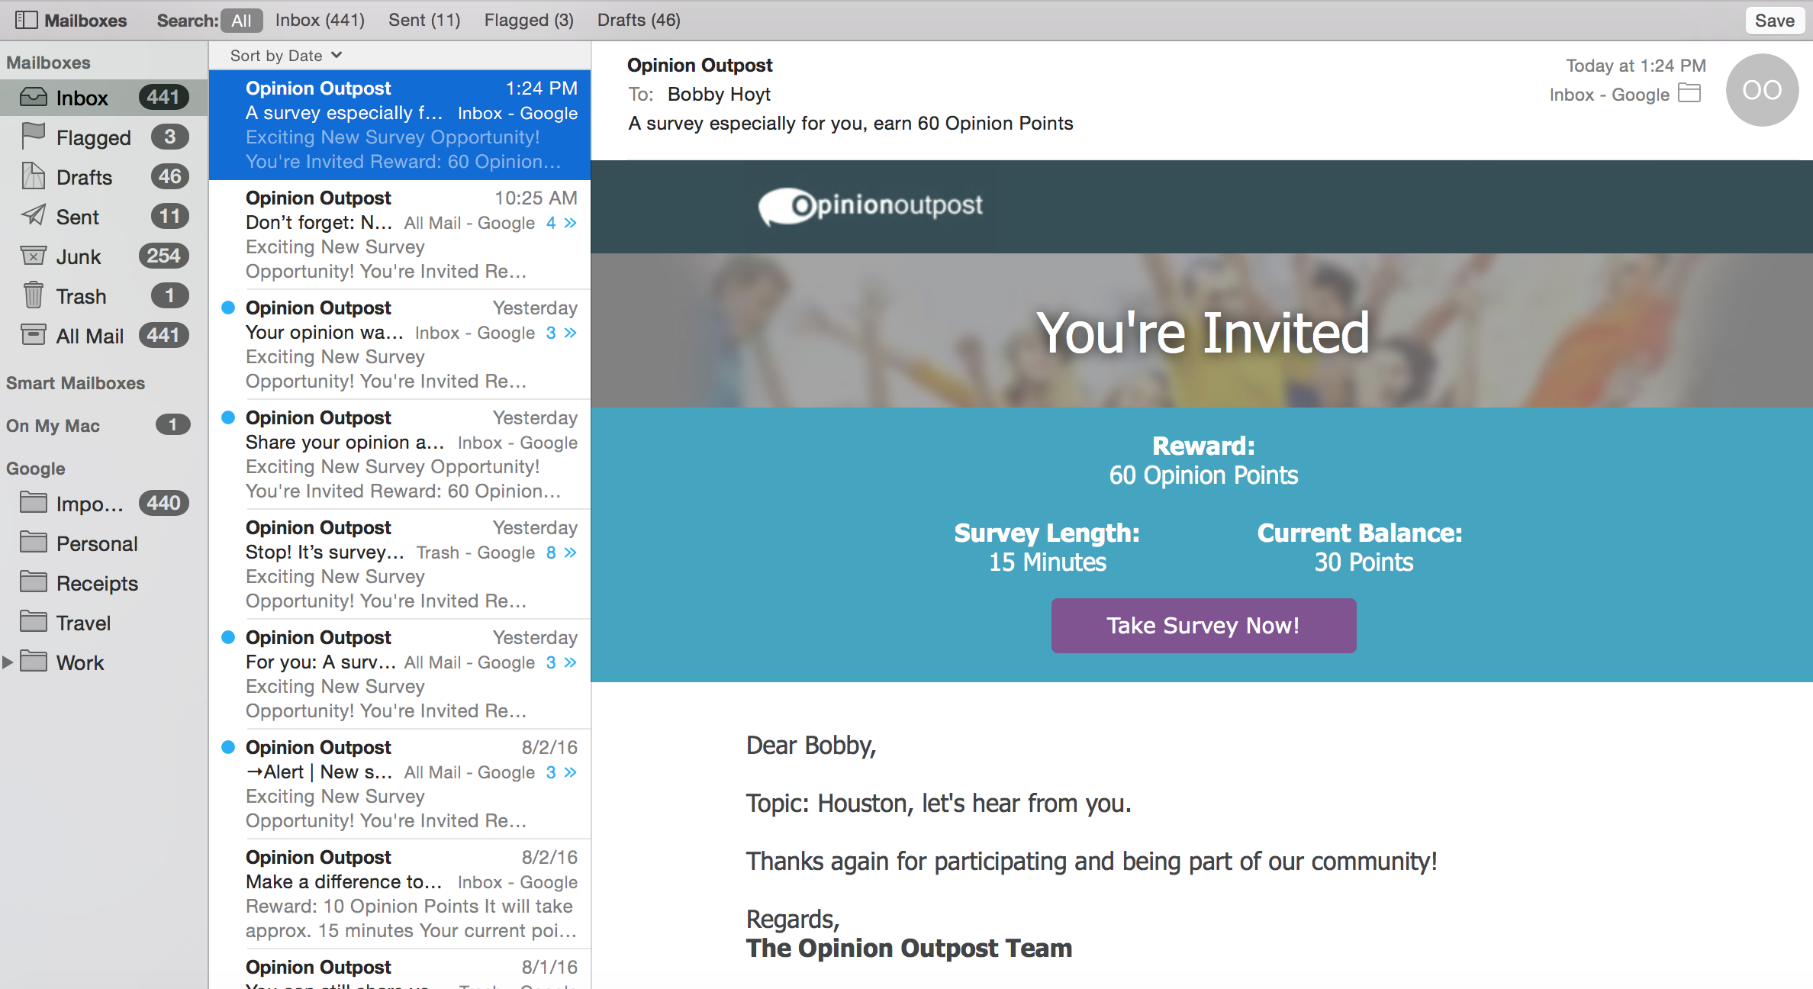
Task: Select the 8/1/16 Opinion Outpost message
Action: click(400, 970)
